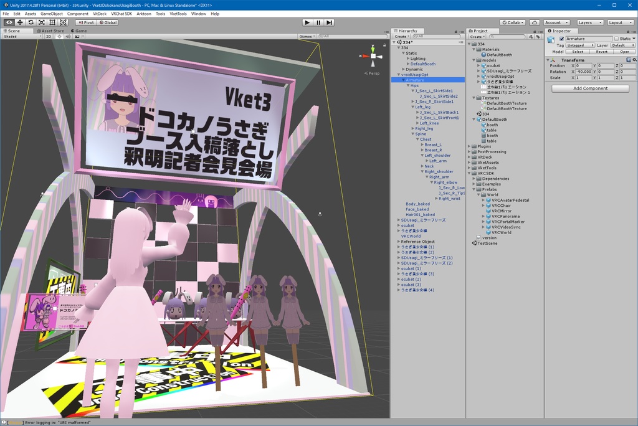Open the Project Create menu
638x426 pixels.
pyautogui.click(x=477, y=37)
